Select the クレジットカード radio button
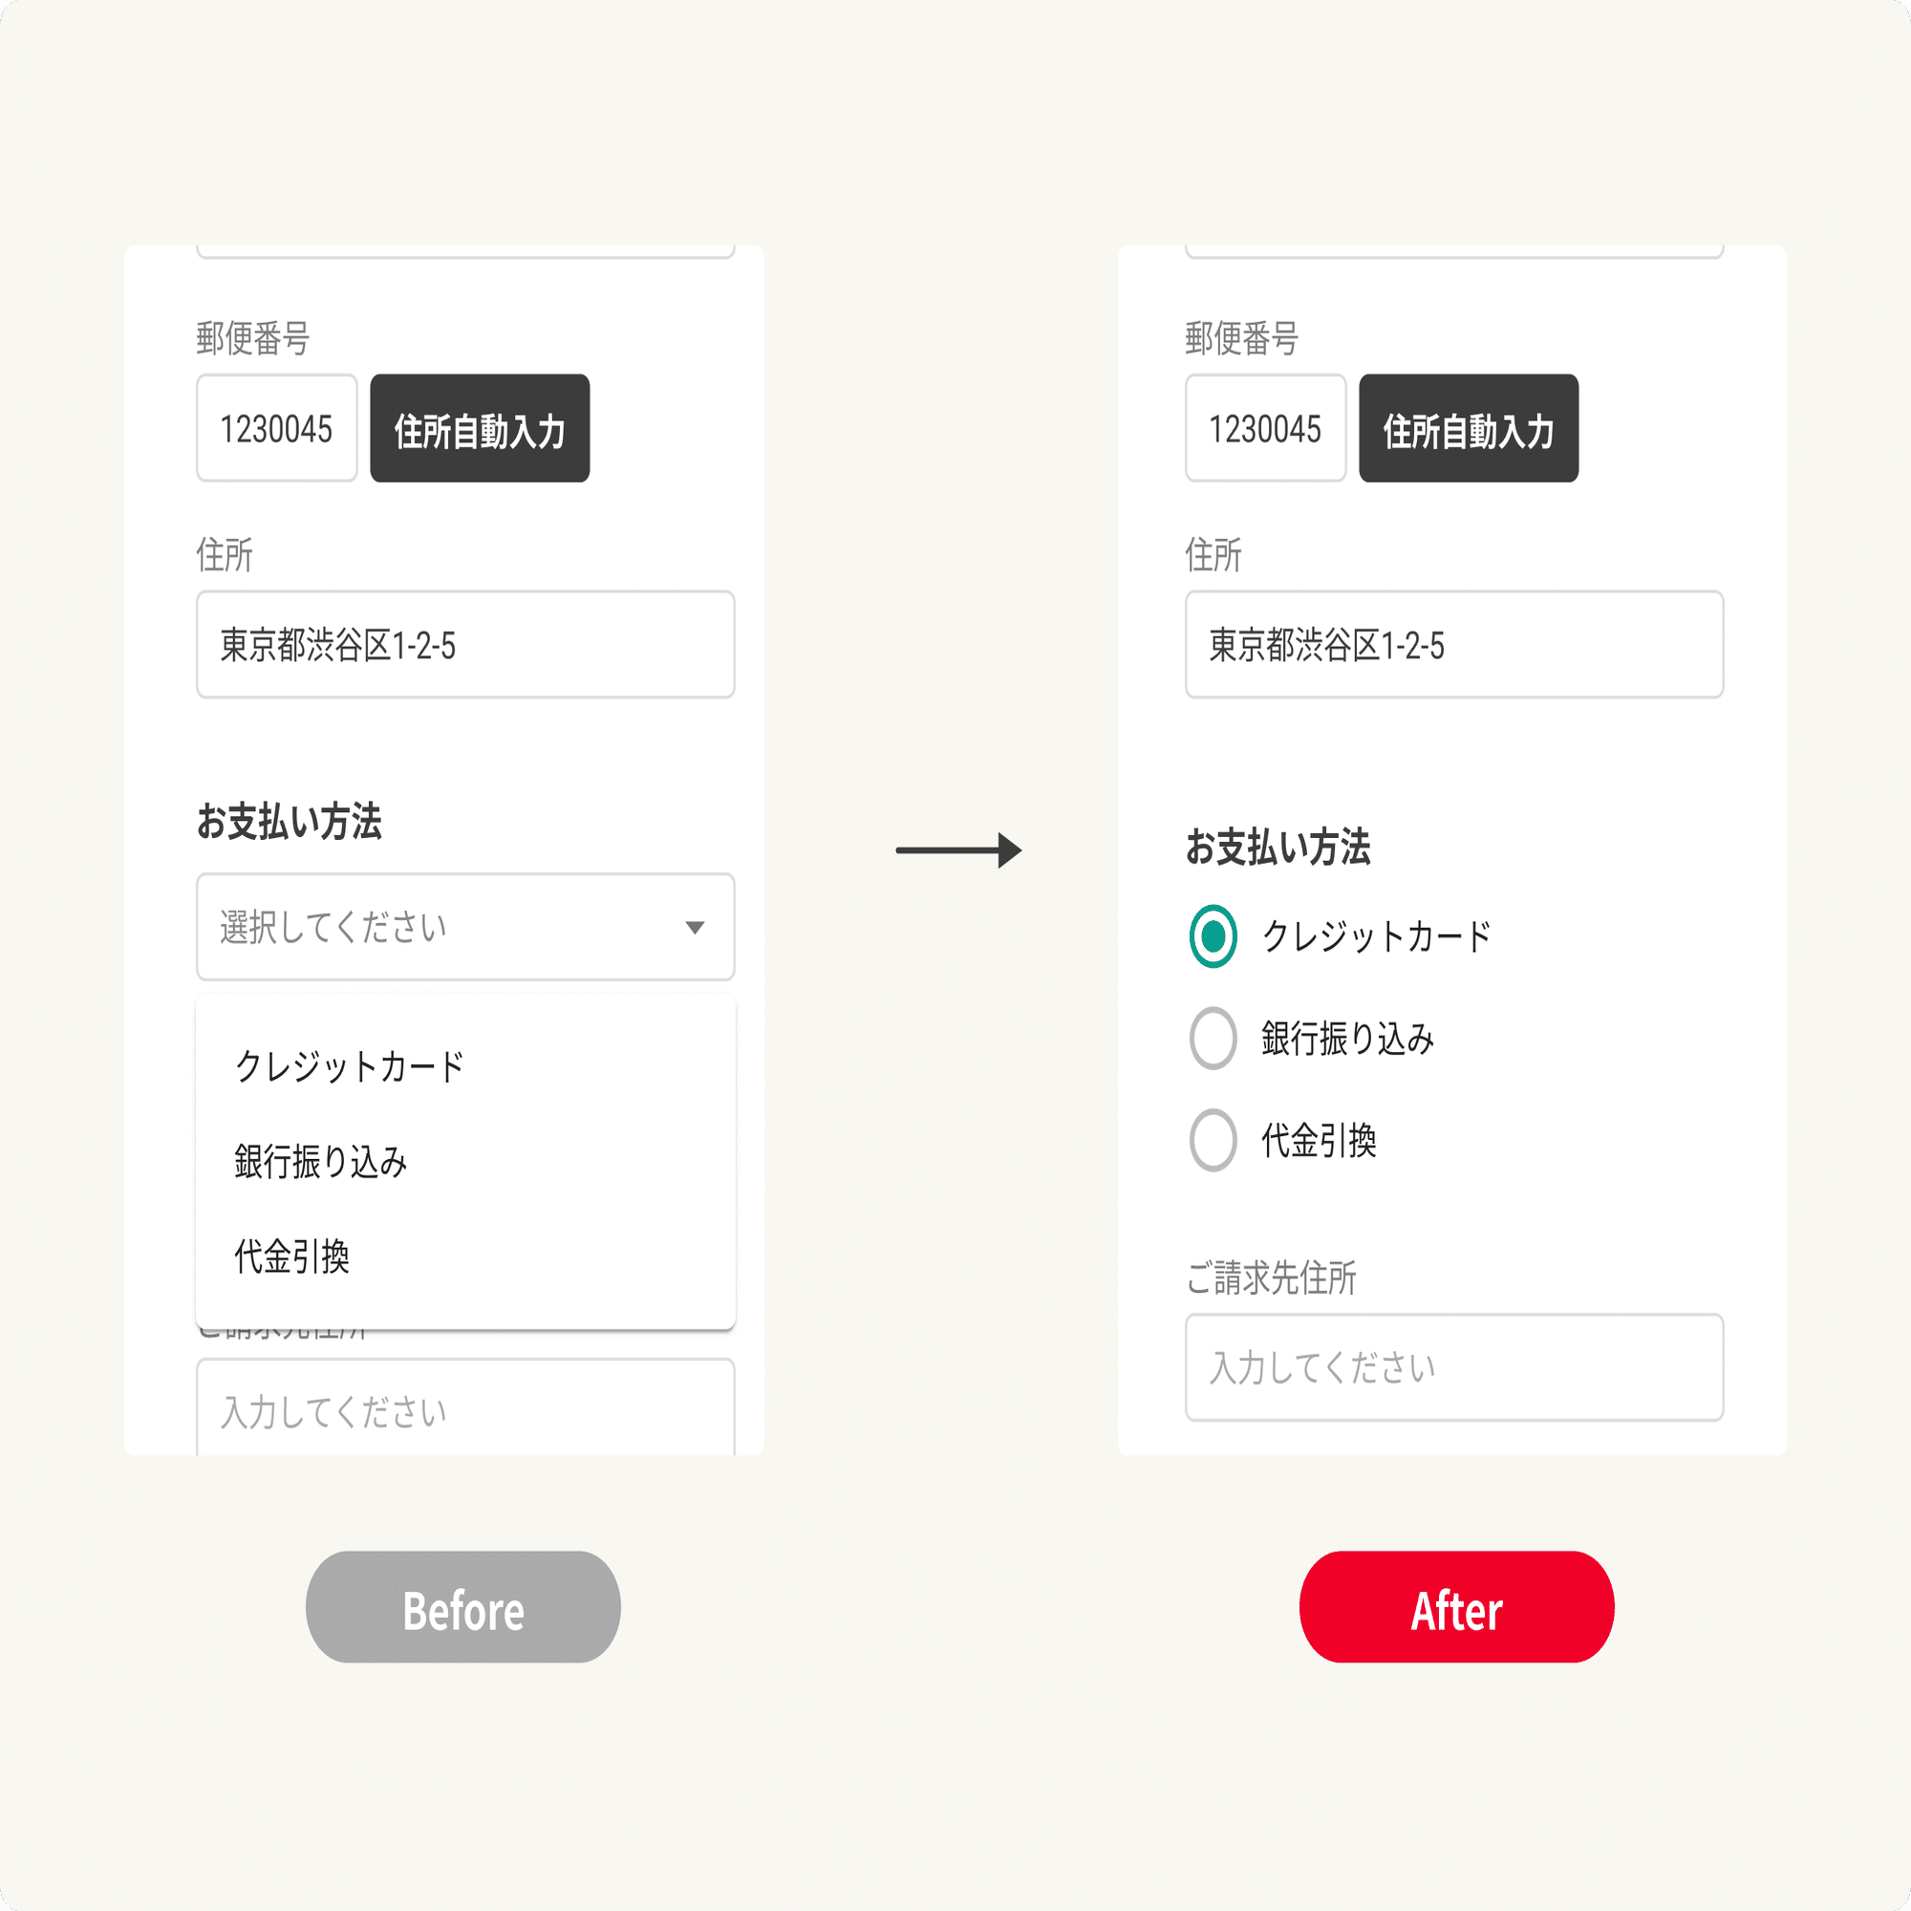Viewport: 1911px width, 1911px height. point(1213,935)
